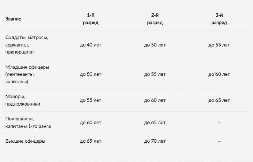Select "до 60 лет" in Младшие офицеры row

pyautogui.click(x=219, y=74)
